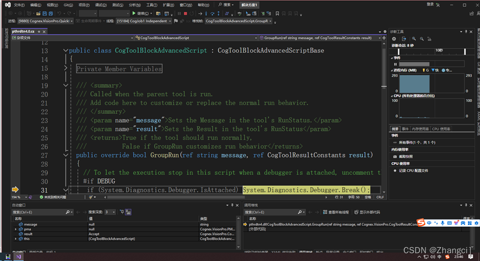
Task: Open the GroupRun member dropdown
Action: (320, 38)
